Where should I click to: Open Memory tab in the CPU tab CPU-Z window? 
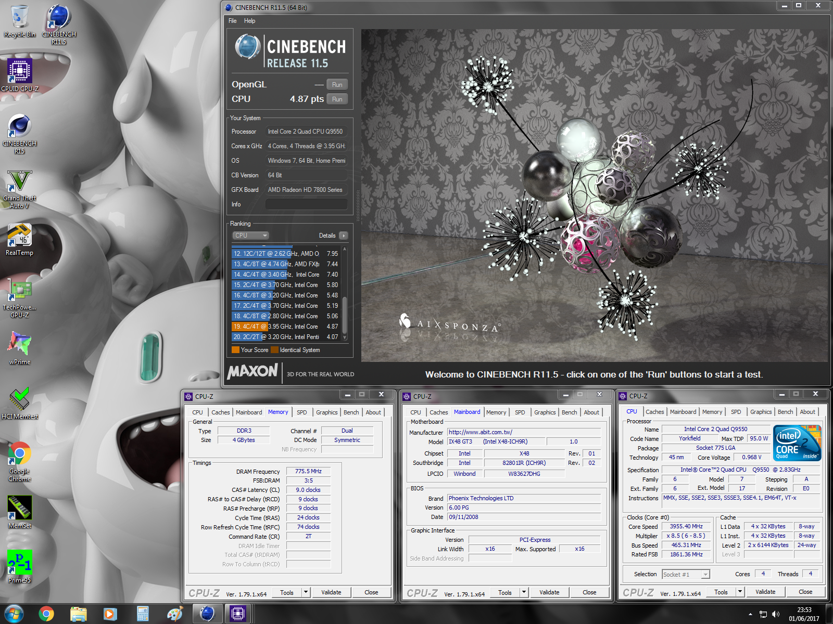pyautogui.click(x=712, y=412)
